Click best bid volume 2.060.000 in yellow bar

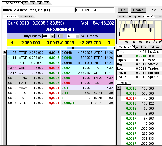[31, 43]
